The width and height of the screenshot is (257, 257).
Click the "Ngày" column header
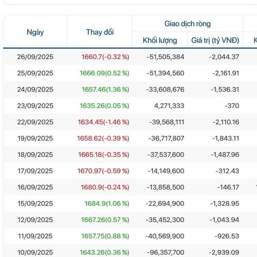point(35,32)
